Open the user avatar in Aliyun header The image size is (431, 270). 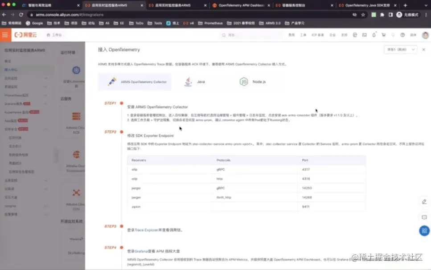pyautogui.click(x=425, y=35)
